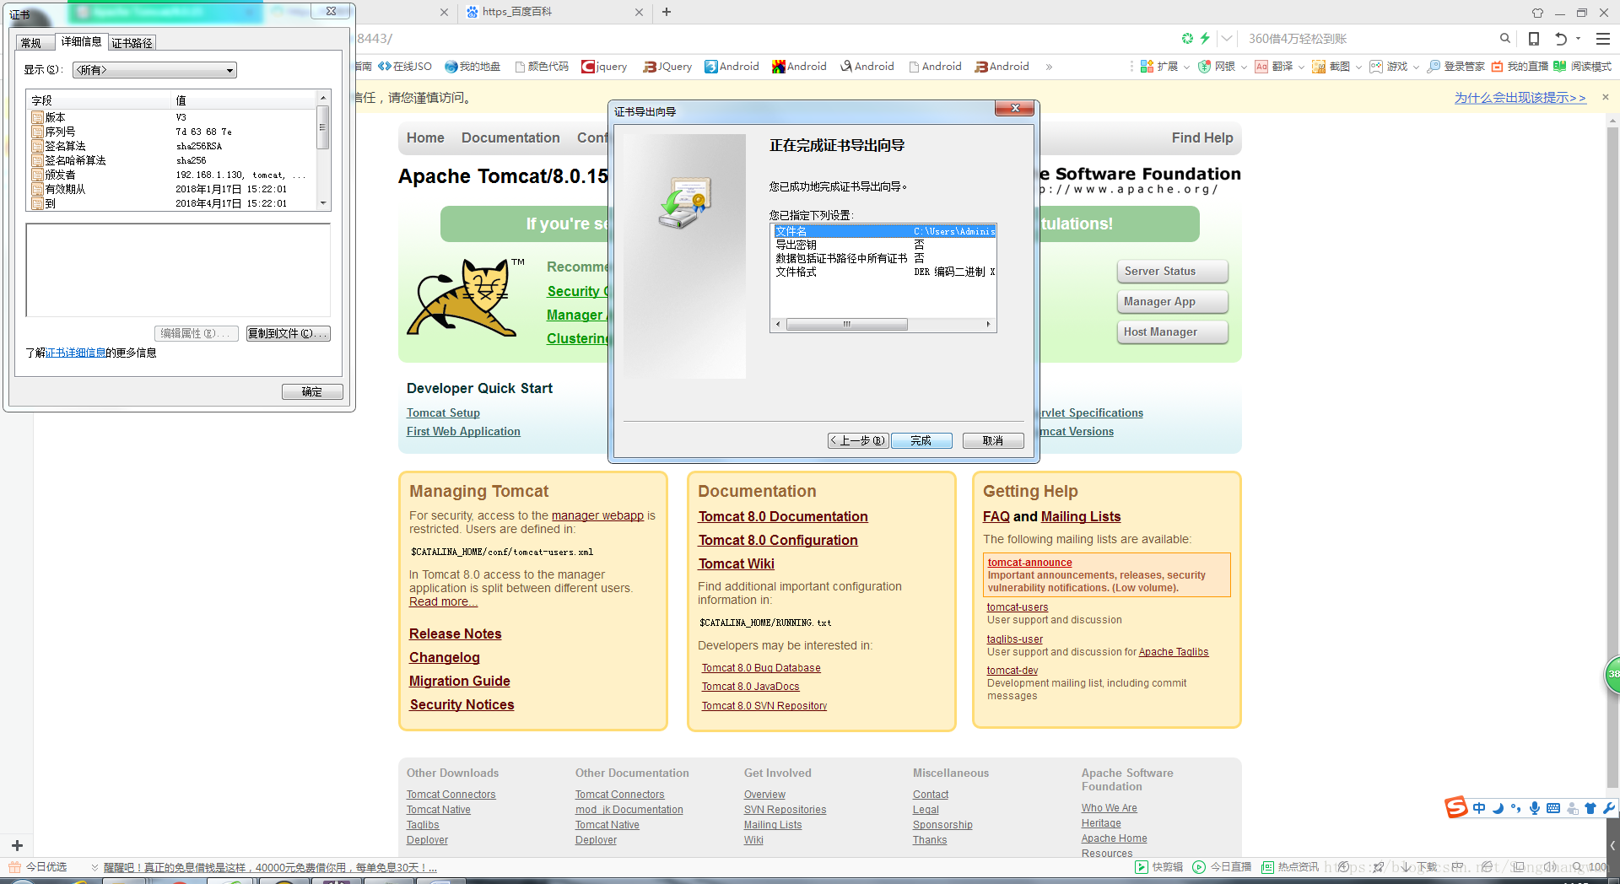Toggle Sogou Chinese/English 中 mode
1620x884 pixels.
click(1479, 808)
